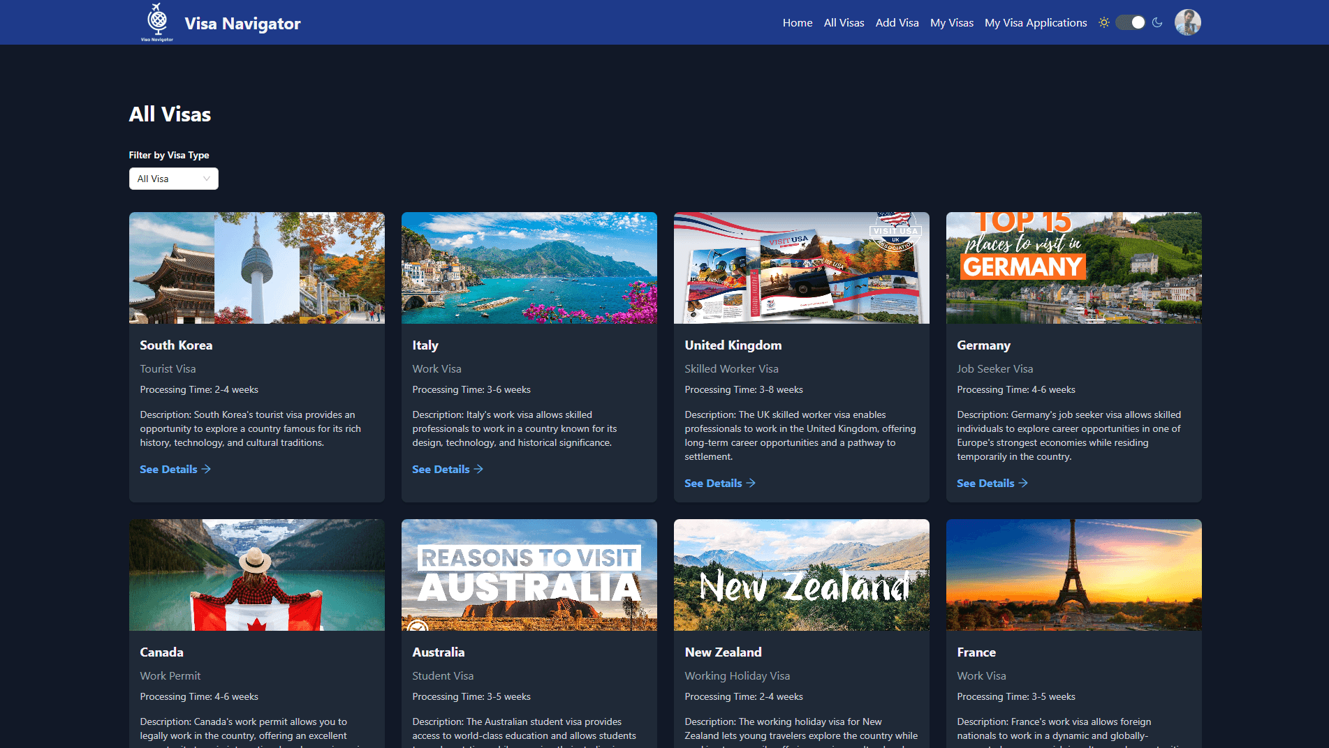
Task: Open the profile avatar menu
Action: [x=1187, y=22]
